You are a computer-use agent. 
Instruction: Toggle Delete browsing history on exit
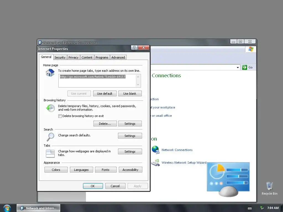(x=60, y=116)
